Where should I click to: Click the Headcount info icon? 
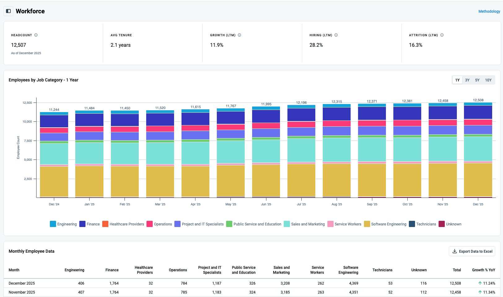[x=36, y=35]
